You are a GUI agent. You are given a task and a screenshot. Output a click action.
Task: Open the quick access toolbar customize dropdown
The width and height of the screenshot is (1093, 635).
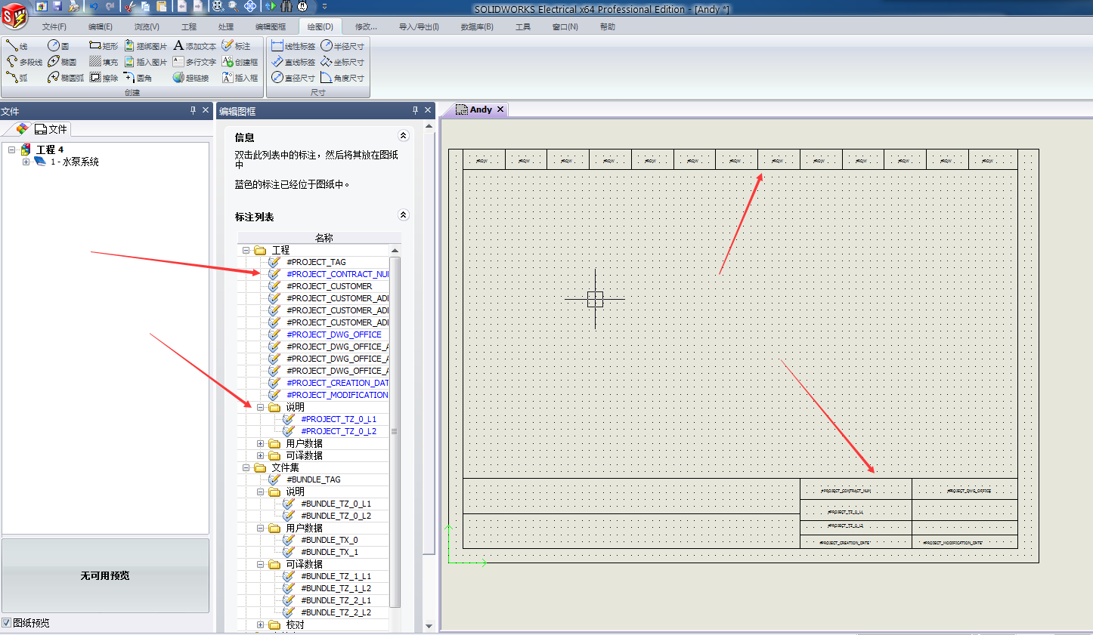click(x=325, y=6)
